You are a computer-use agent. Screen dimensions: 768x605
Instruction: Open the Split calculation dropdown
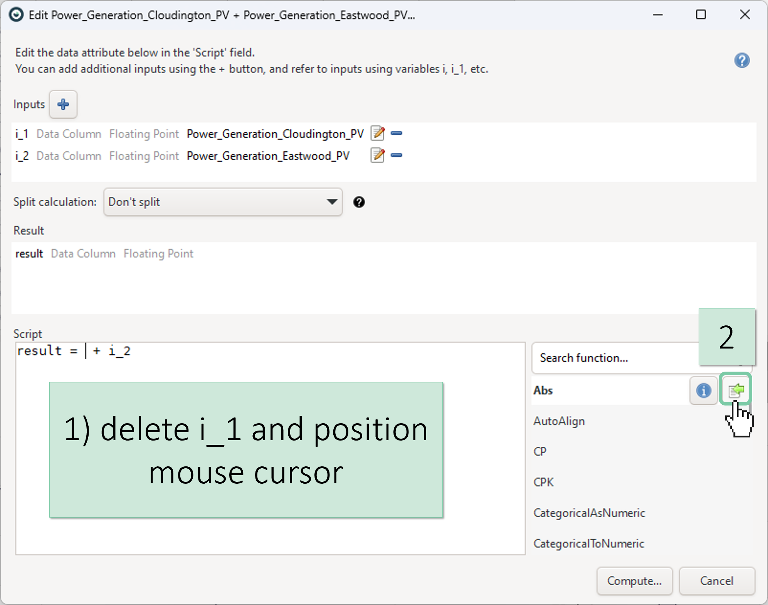point(223,202)
